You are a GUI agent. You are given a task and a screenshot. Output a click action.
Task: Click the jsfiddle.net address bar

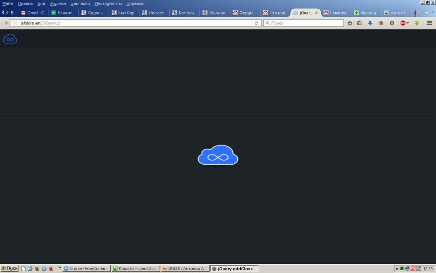(136, 23)
